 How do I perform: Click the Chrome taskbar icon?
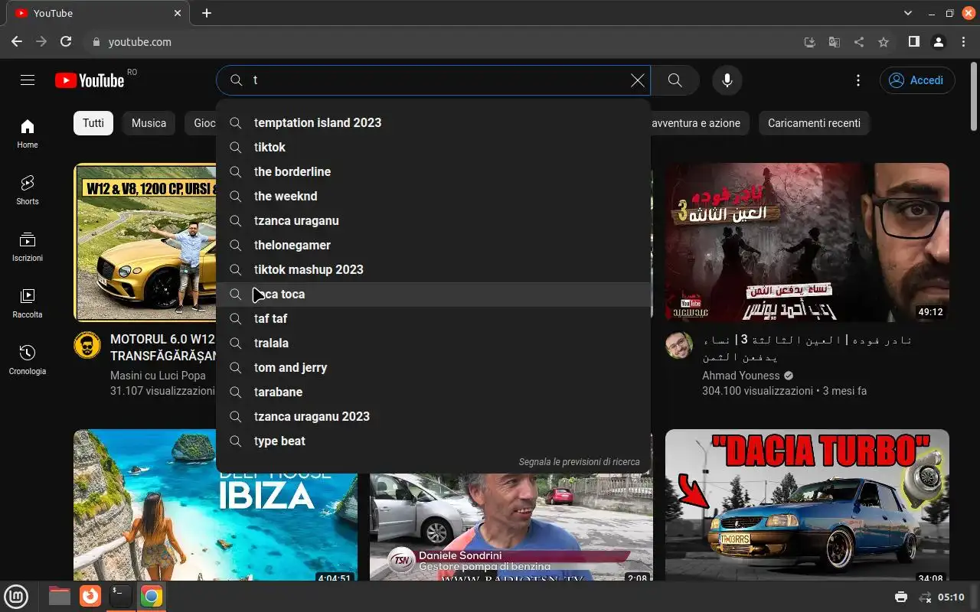click(152, 596)
